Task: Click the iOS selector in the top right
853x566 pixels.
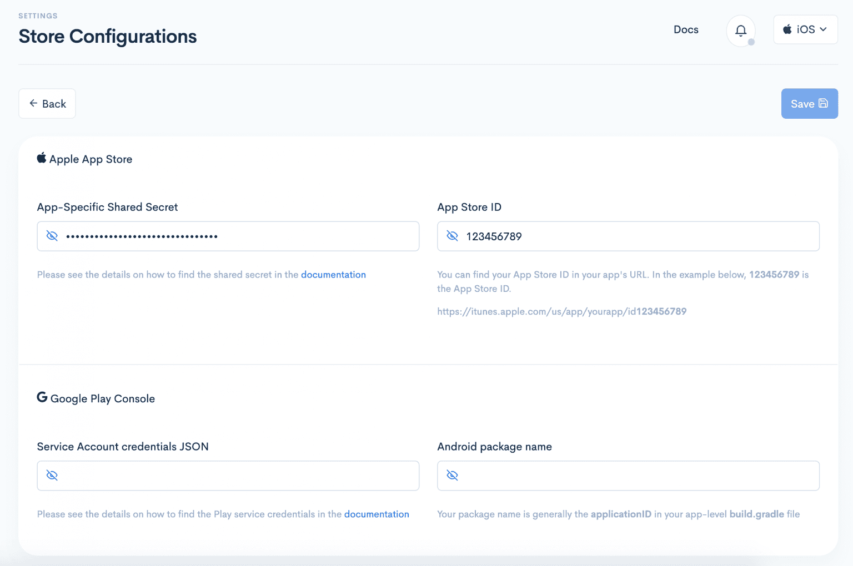Action: (805, 29)
